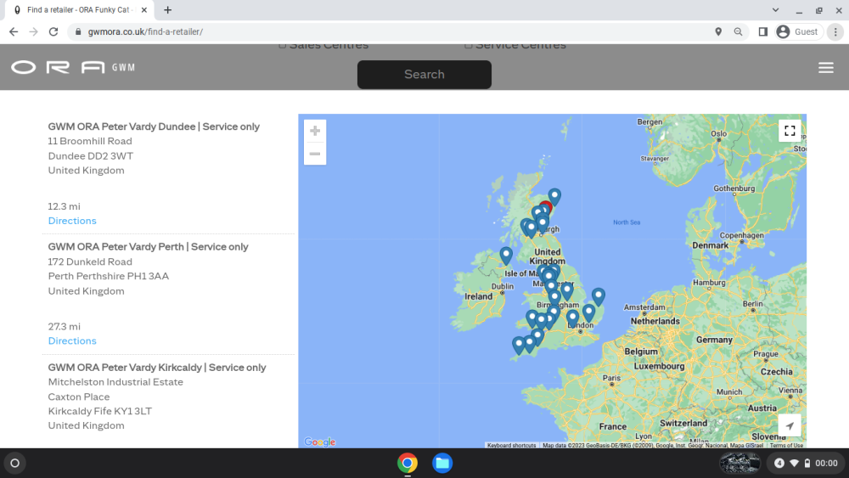Click the map locate-me arrow button
The width and height of the screenshot is (849, 478).
pos(790,425)
